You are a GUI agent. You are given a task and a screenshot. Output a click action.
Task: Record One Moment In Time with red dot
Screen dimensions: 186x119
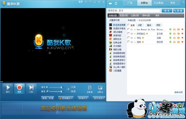click(x=182, y=29)
